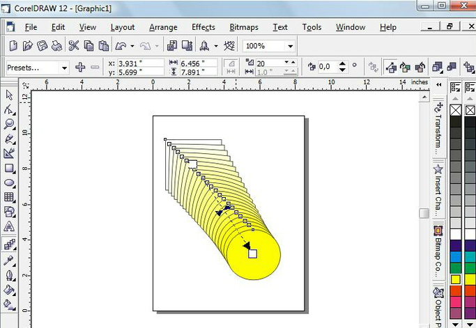
Task: Choose the Eyedropper tool
Action: 9,260
